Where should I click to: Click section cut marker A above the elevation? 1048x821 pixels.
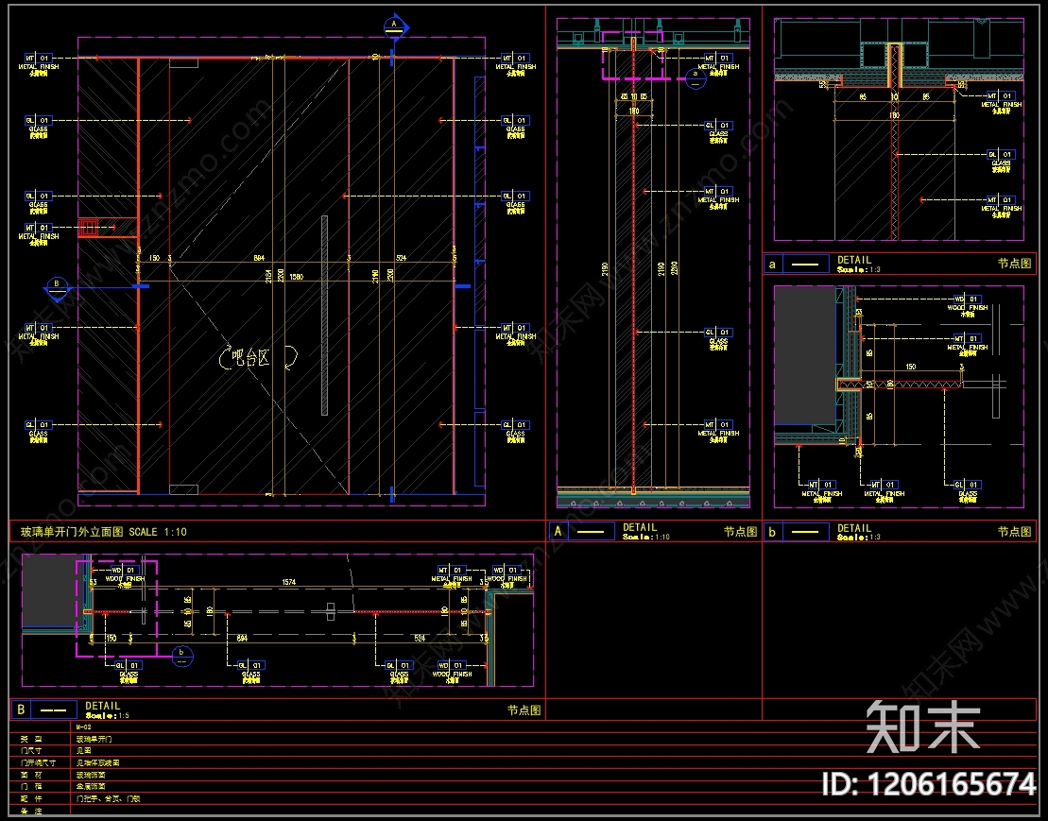395,26
